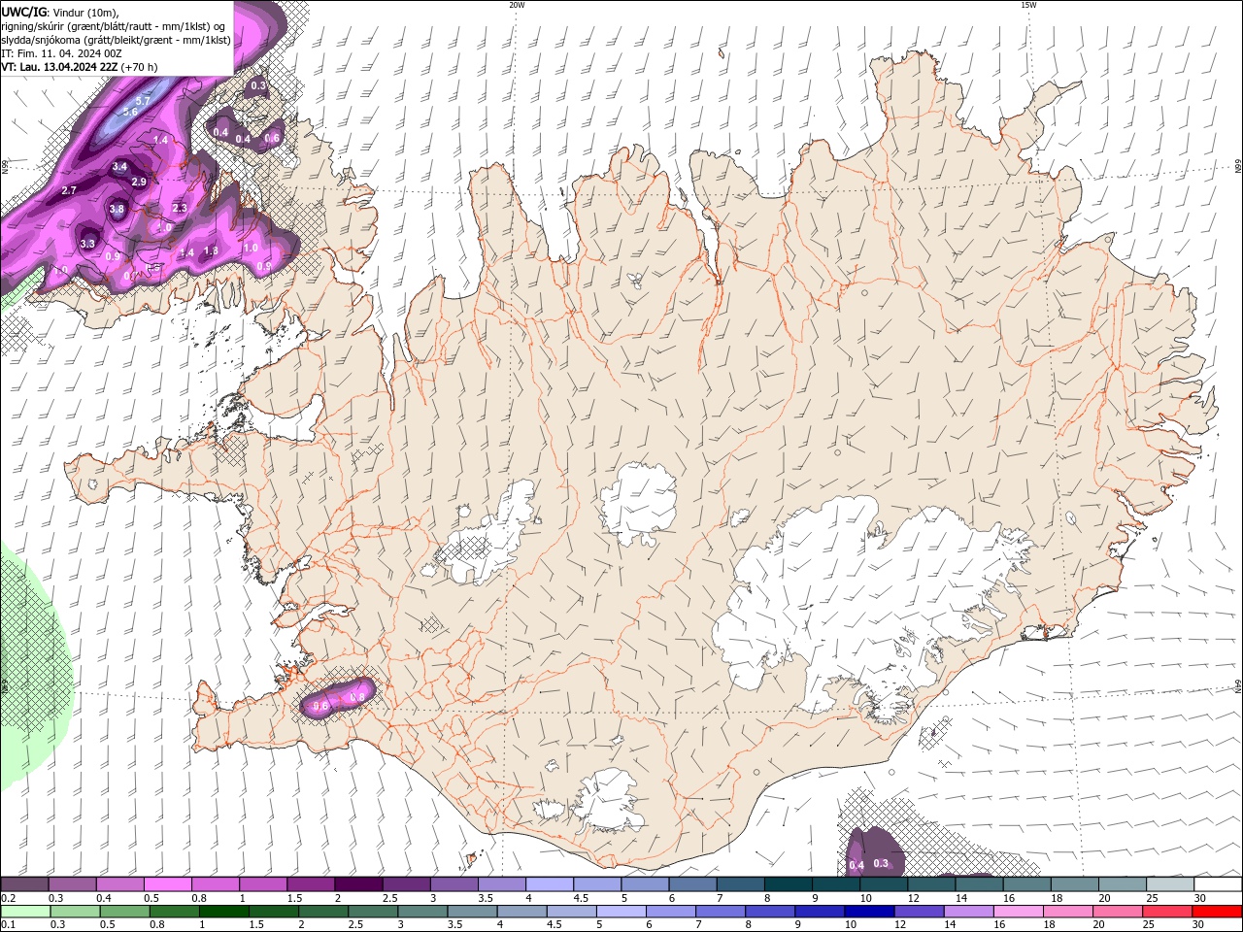Screen dimensions: 1243x932
Task: Select the 0.6 label in the northern Westfjords
Action: point(273,138)
